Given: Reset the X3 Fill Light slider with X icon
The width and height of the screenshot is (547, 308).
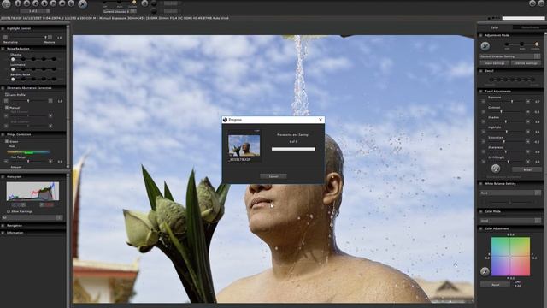Looking at the screenshot, I should pyautogui.click(x=528, y=162).
